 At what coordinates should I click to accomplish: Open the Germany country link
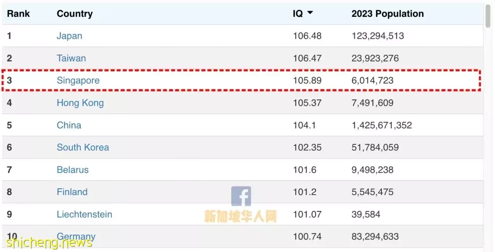pos(76,237)
